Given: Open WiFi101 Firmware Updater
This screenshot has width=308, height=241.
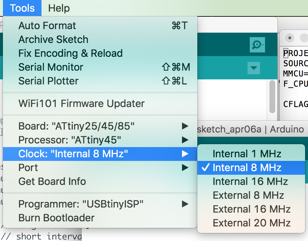Looking at the screenshot, I should pos(100,103).
